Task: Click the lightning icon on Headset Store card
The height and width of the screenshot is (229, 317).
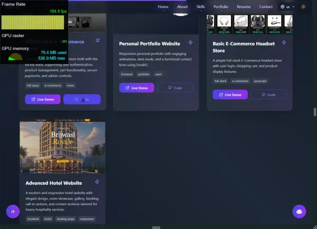Action: click(x=285, y=43)
